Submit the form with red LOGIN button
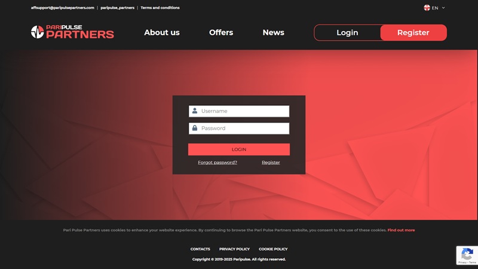The image size is (478, 269). click(239, 149)
